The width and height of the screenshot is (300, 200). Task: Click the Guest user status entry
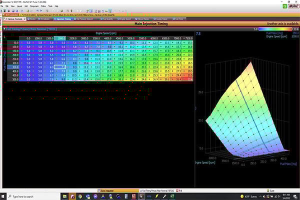click(270, 190)
